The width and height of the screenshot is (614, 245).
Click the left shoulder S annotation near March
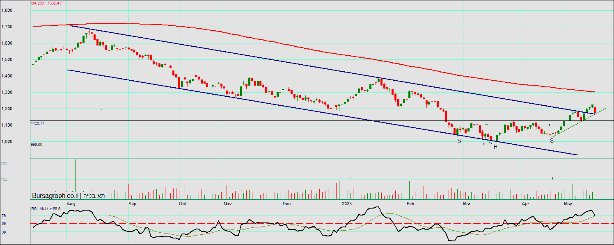coord(459,141)
